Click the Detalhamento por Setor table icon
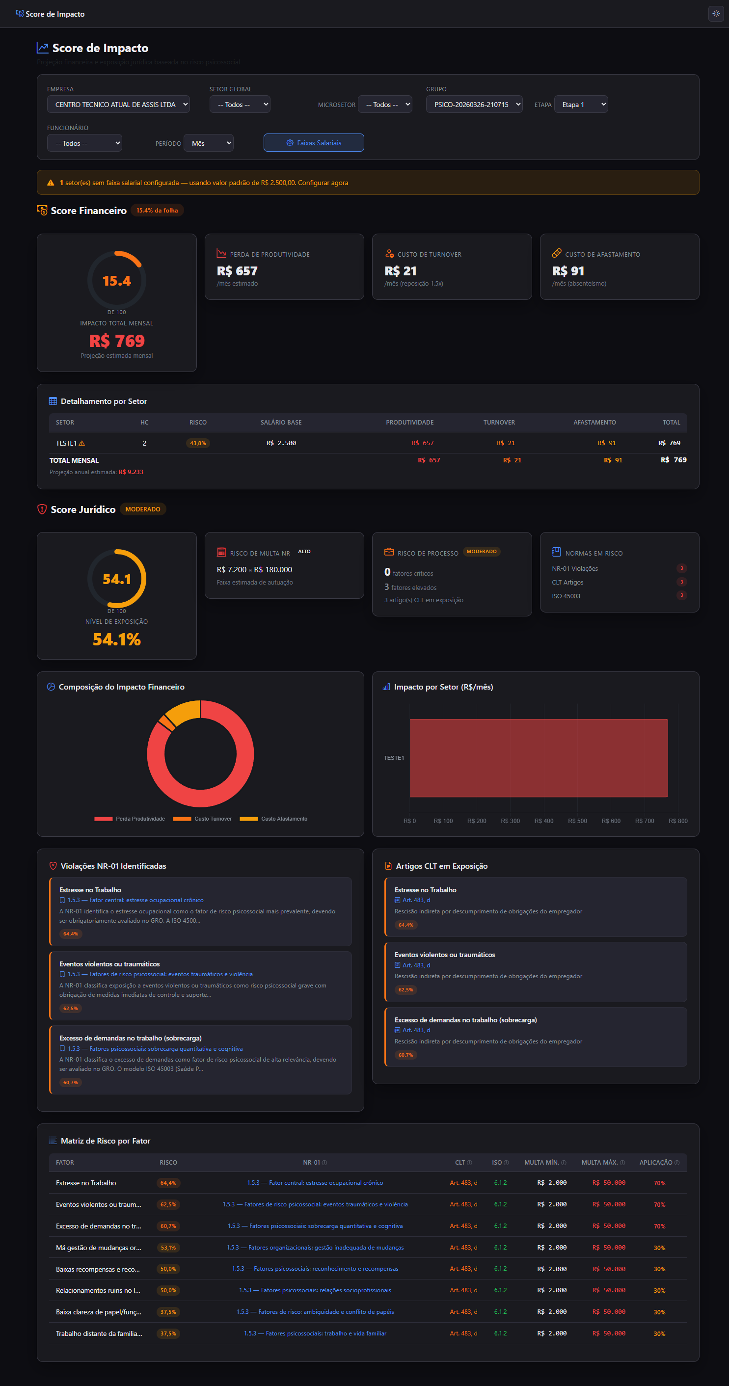The width and height of the screenshot is (729, 1386). pos(53,401)
